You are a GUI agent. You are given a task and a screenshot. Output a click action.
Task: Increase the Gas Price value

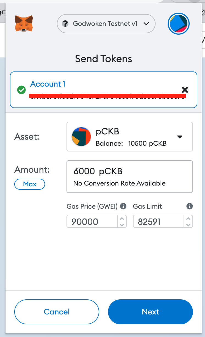(122, 219)
